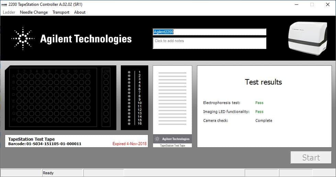Click the Camera check 'Complete' result
The width and height of the screenshot is (336, 177).
(x=264, y=121)
